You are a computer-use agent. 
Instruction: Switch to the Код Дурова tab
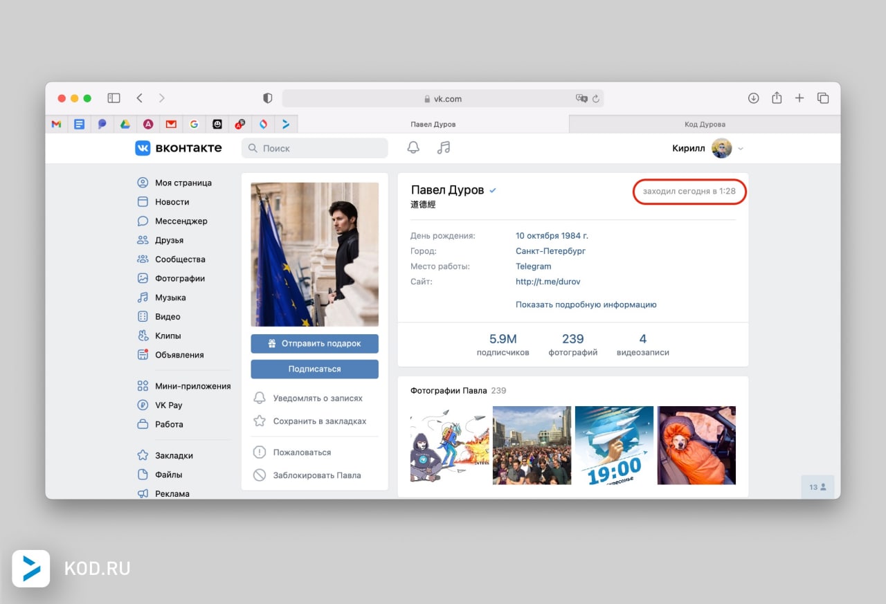705,125
